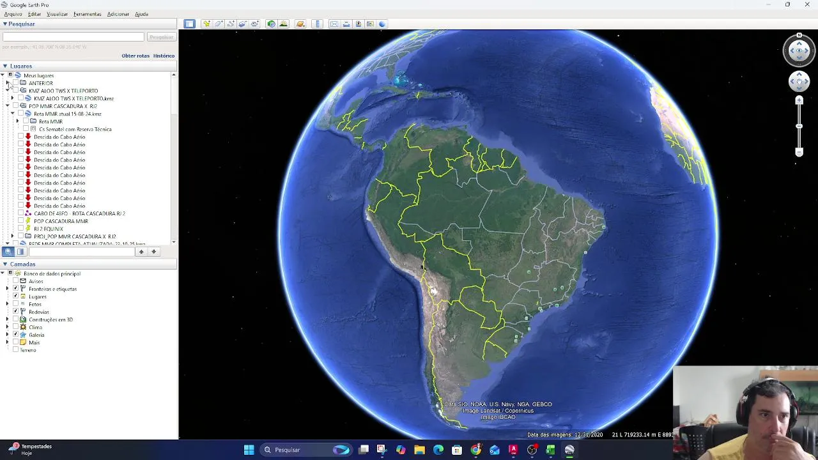Open the Ferramentas menu
The width and height of the screenshot is (818, 460).
tap(87, 14)
